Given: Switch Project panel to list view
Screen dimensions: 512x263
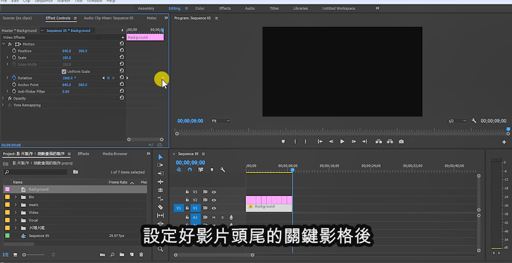Looking at the screenshot, I should click(5, 255).
